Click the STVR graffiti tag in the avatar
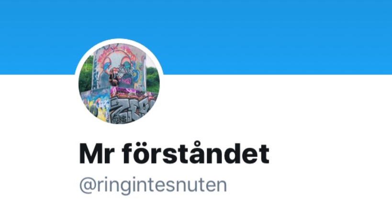The height and width of the screenshot is (214, 392). pos(125,70)
